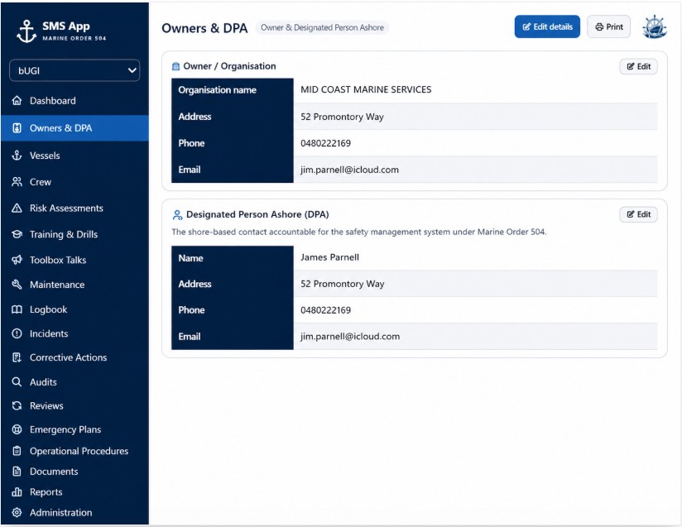682x527 pixels.
Task: Click the Reports bar chart icon
Action: 17,491
